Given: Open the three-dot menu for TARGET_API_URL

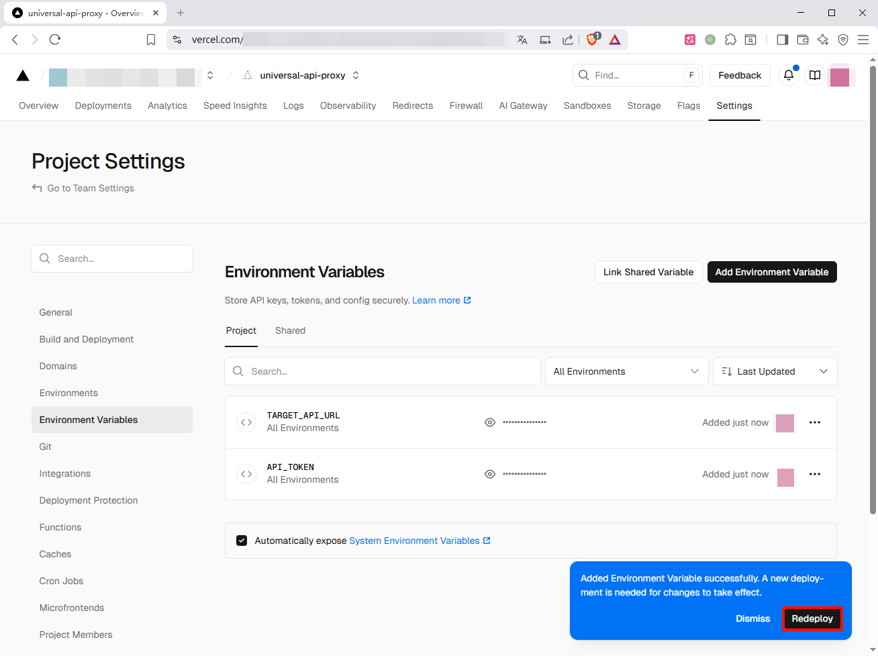Looking at the screenshot, I should click(x=815, y=422).
